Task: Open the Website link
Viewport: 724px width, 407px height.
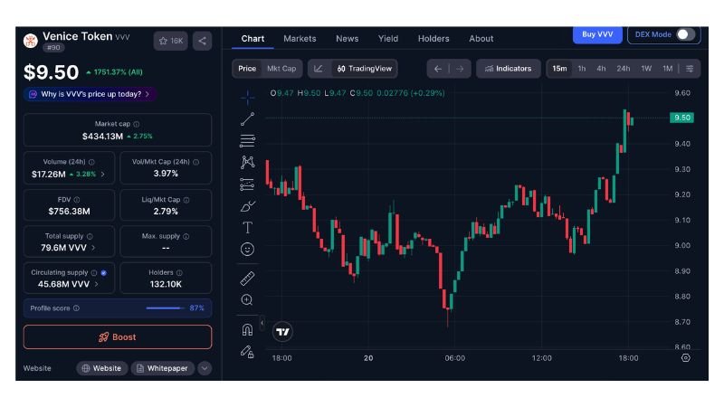Action: [101, 368]
